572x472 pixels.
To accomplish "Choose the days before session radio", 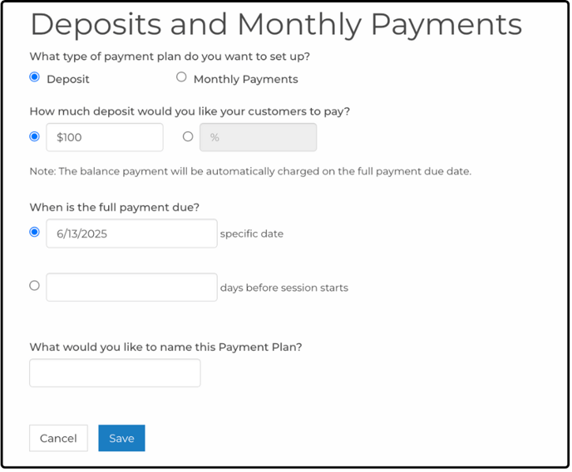I will [35, 285].
